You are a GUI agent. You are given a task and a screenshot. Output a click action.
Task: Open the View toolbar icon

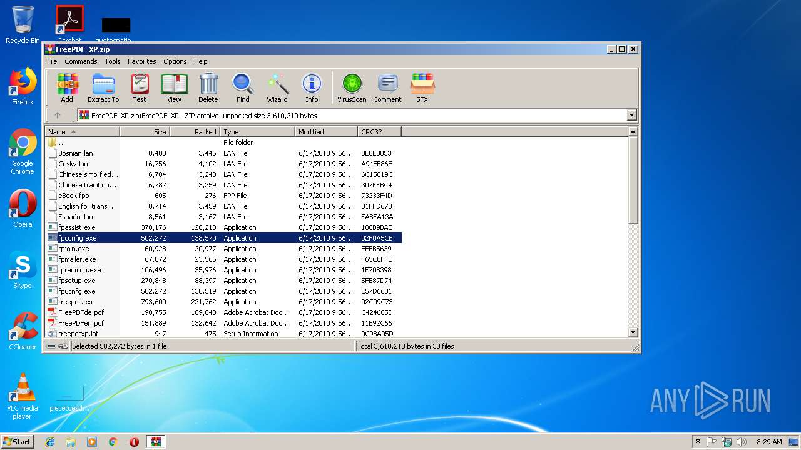pos(174,87)
